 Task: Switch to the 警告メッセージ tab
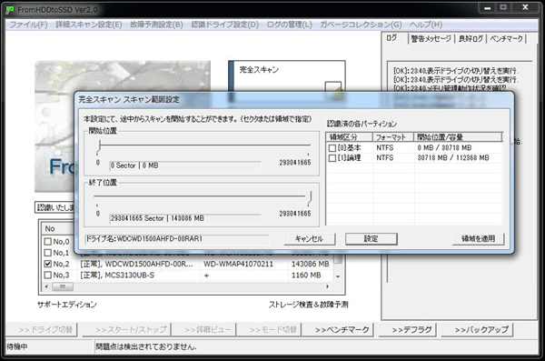click(x=431, y=38)
